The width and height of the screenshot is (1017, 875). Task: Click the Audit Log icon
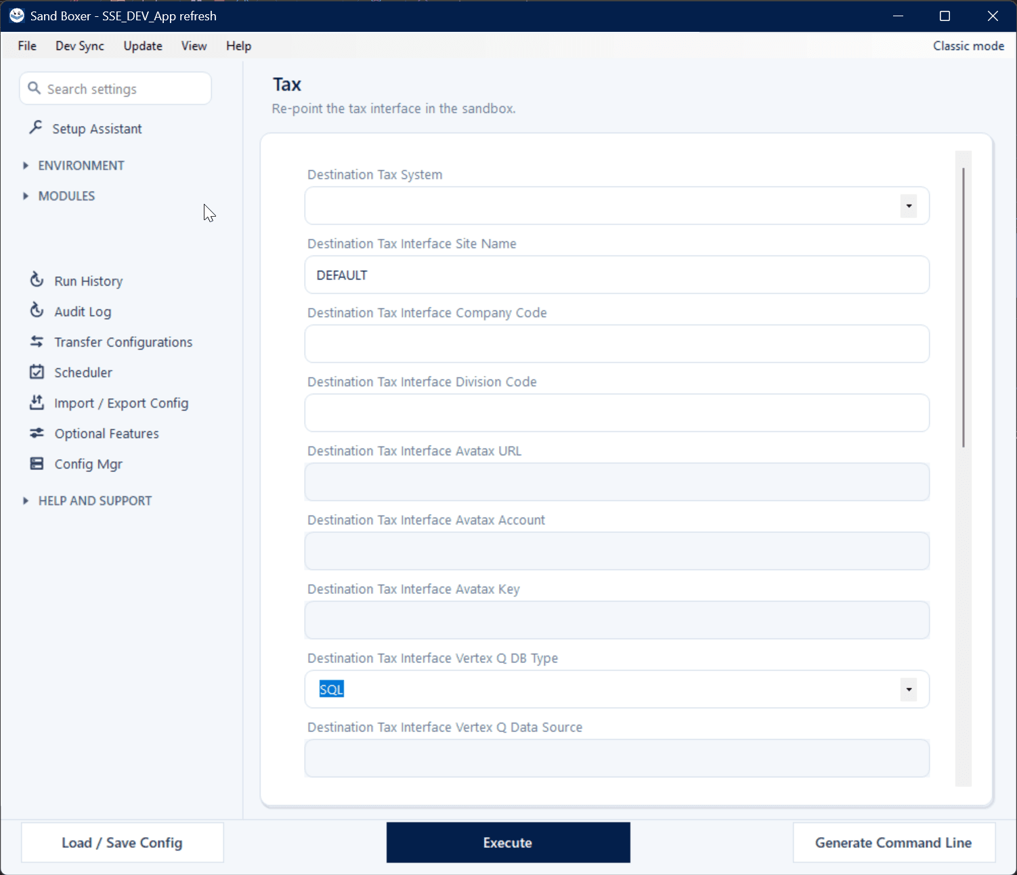click(x=37, y=310)
